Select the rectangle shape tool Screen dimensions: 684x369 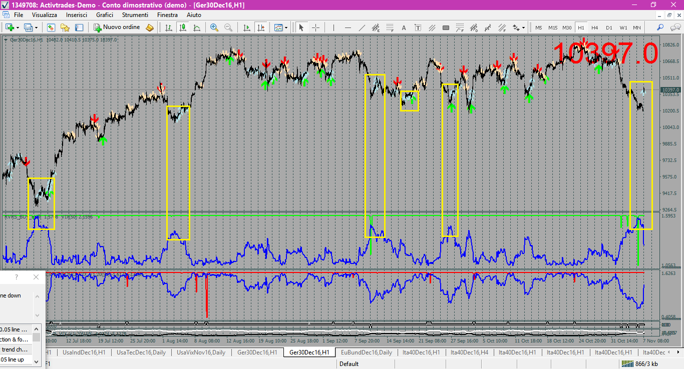(x=446, y=27)
